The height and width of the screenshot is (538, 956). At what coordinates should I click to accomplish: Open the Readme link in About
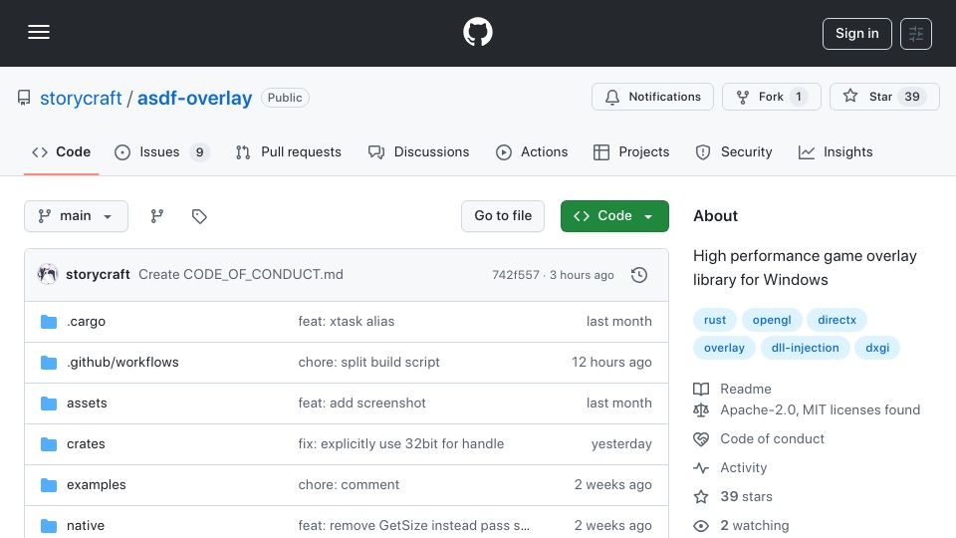[x=732, y=390]
